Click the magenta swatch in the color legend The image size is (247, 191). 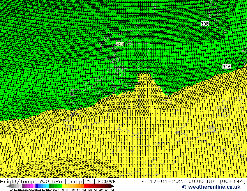[x=31, y=186]
